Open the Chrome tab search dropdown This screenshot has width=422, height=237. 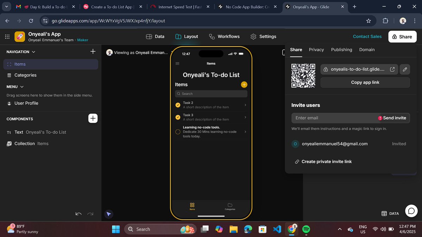click(x=6, y=7)
